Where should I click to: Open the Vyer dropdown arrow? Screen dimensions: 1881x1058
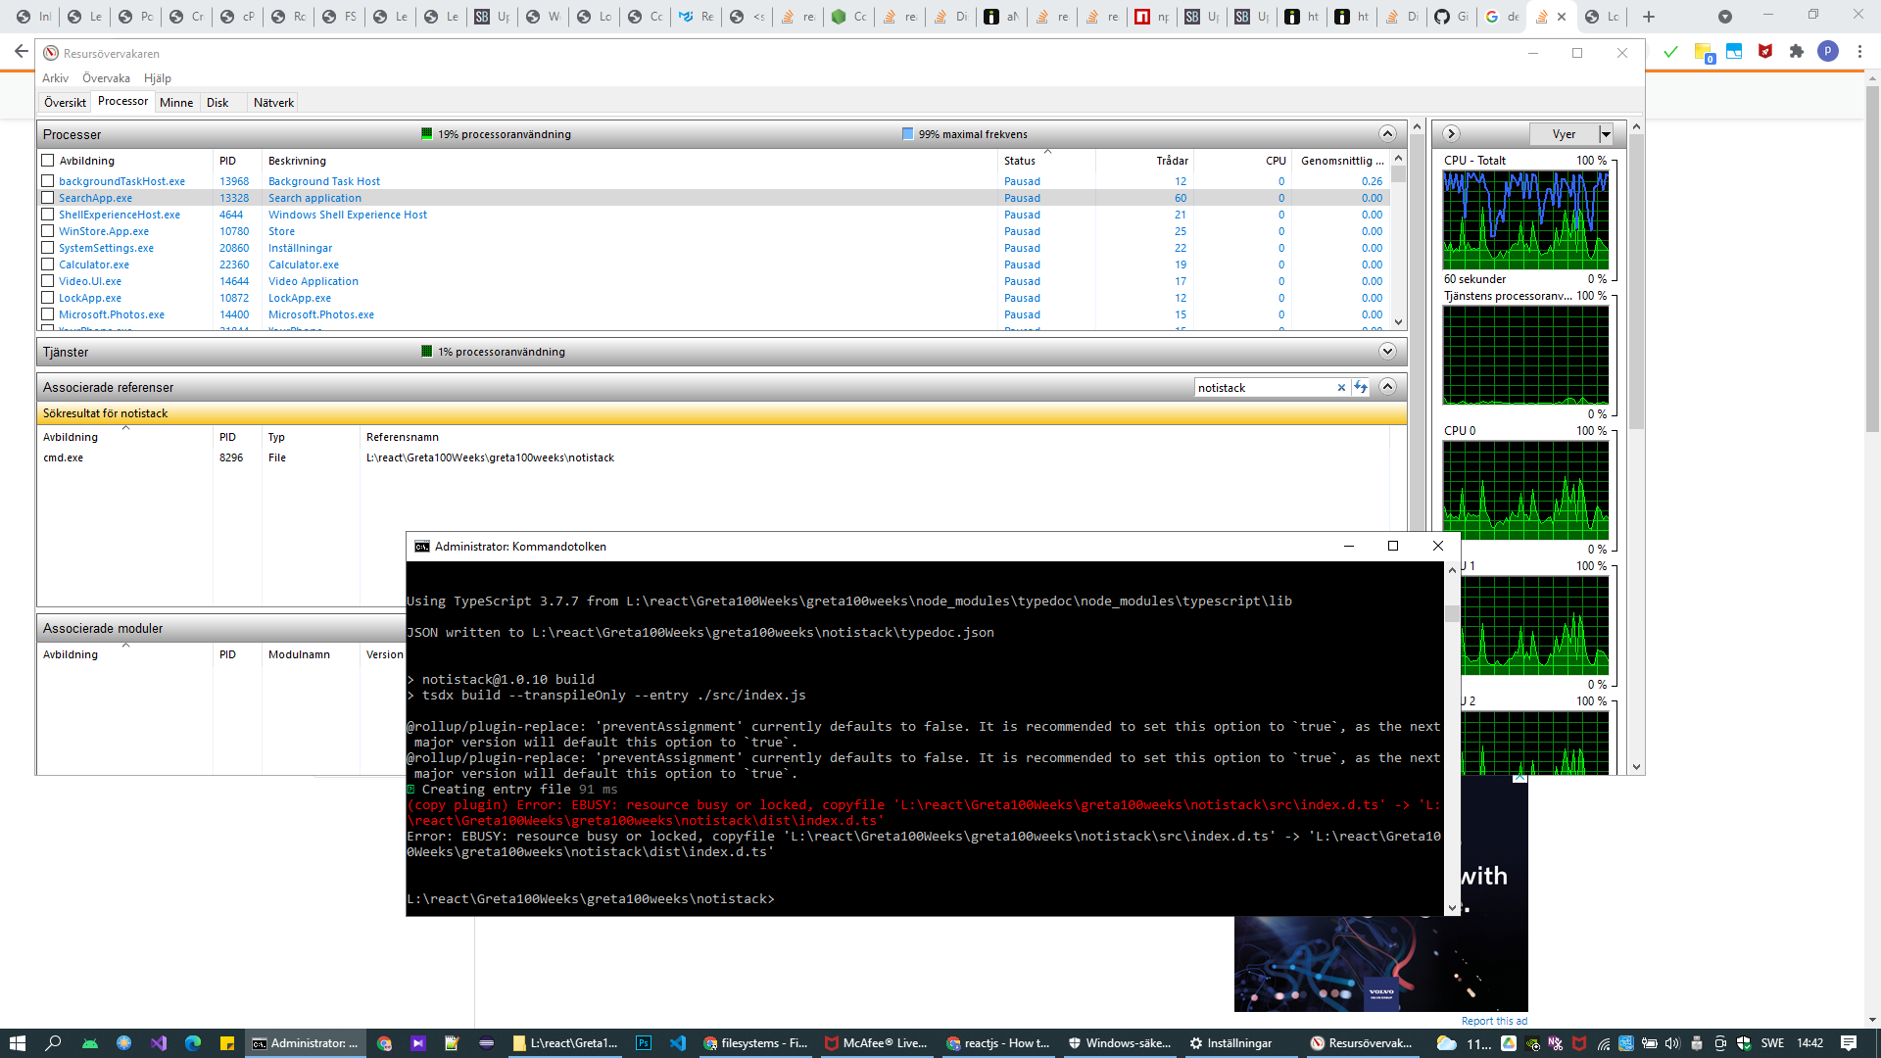[1606, 134]
